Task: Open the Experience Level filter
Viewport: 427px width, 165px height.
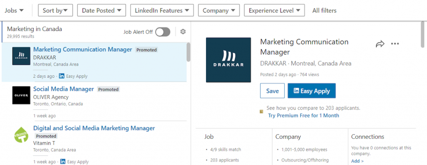Action: coord(274,10)
